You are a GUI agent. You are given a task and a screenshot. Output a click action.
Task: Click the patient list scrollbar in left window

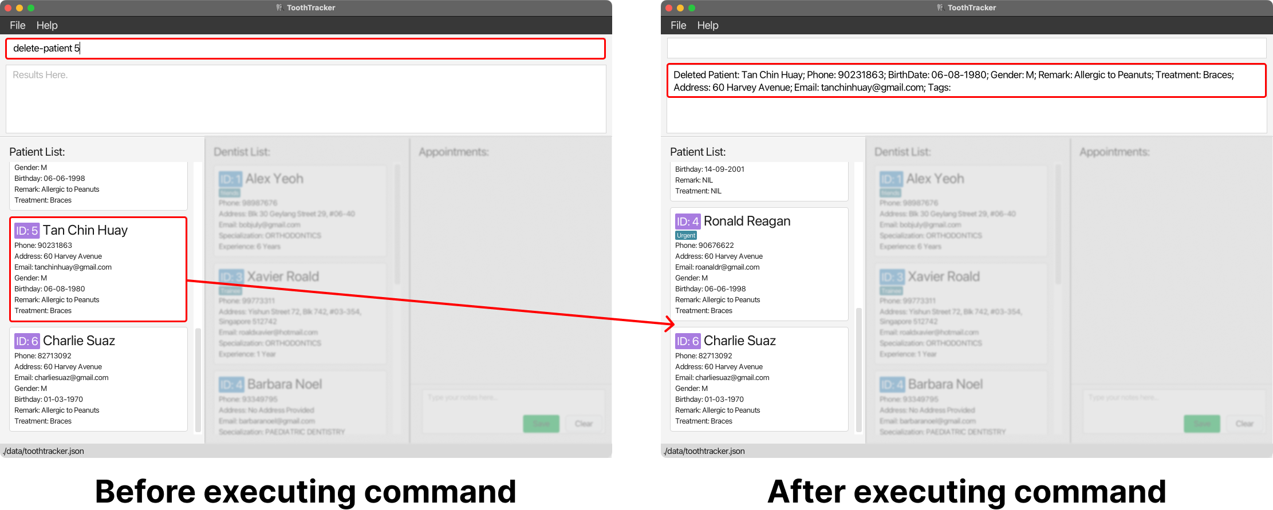tap(198, 379)
